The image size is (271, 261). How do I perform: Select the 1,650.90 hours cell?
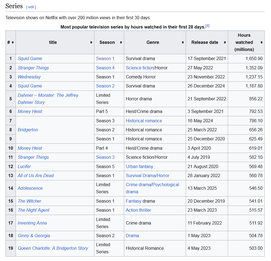coord(246,59)
